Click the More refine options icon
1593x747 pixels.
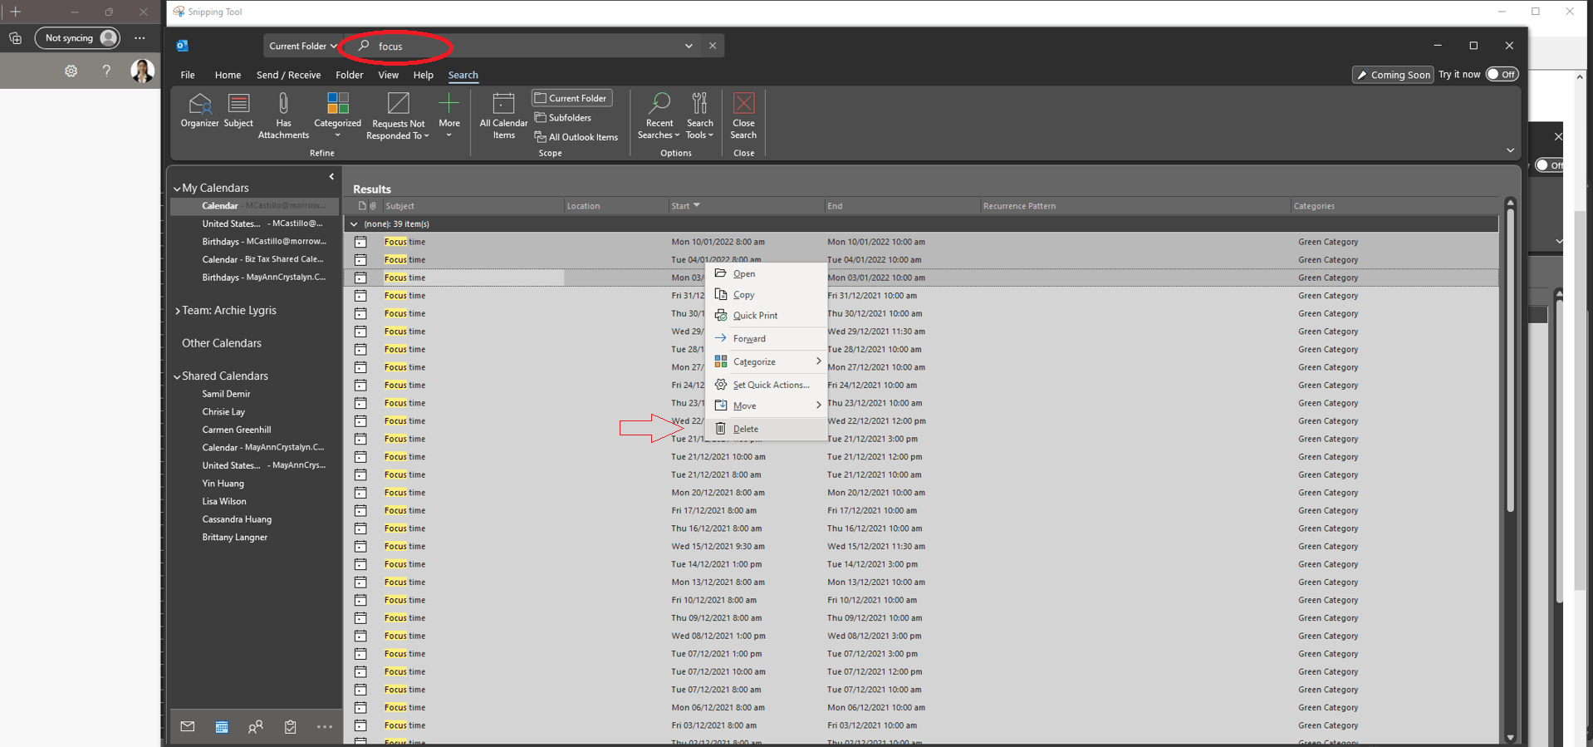(448, 115)
